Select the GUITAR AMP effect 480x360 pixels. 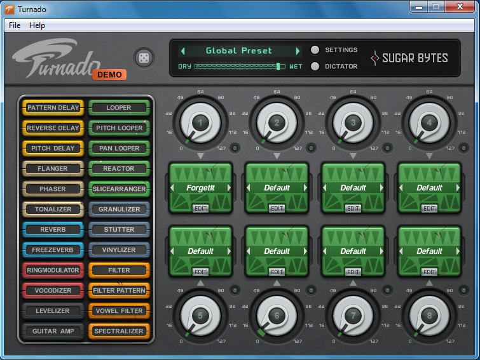53,331
